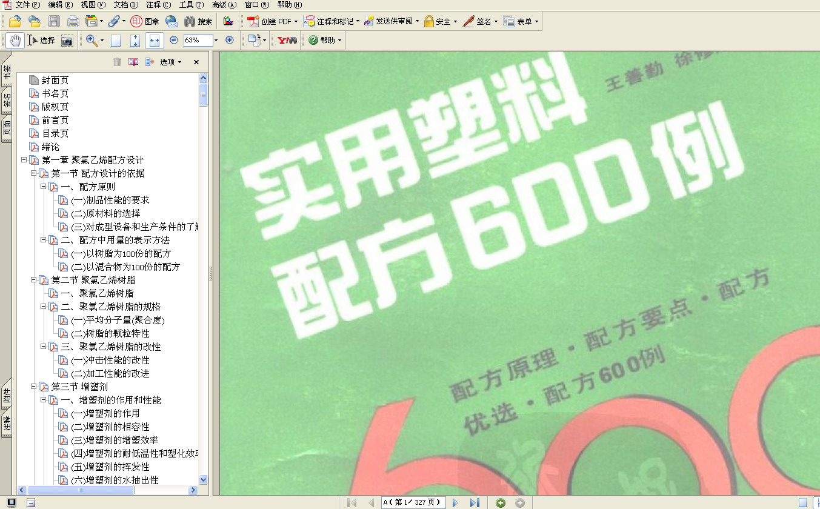The width and height of the screenshot is (820, 509).
Task: Go to first page arrow
Action: pos(352,502)
